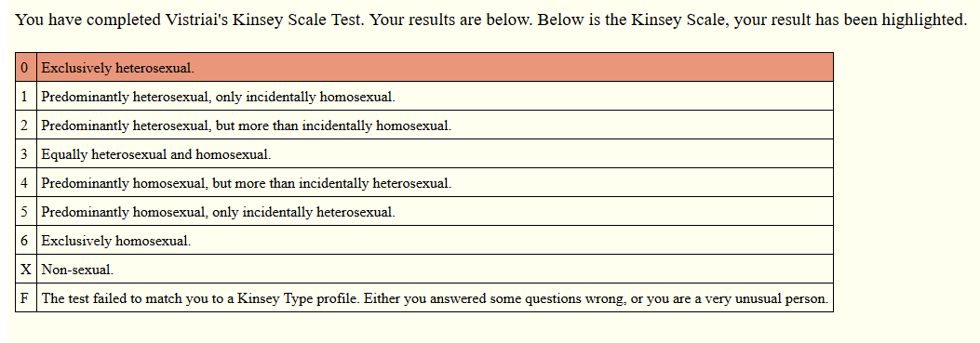The image size is (980, 343).
Task: Select the 'Exclusively homosexual' row text
Action: coord(116,241)
